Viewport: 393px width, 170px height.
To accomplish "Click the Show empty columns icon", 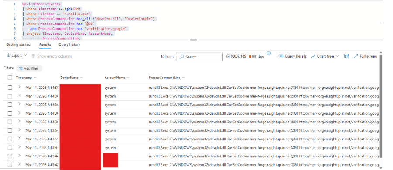I will tap(33, 56).
